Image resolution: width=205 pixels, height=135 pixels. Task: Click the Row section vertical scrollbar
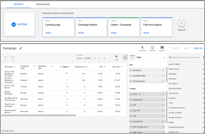click(167, 75)
